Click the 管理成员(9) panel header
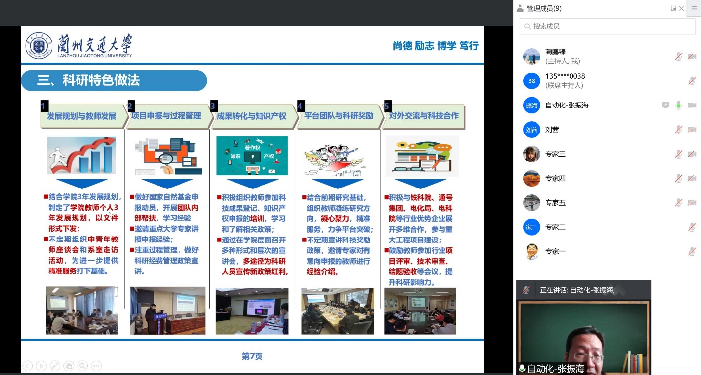Image resolution: width=701 pixels, height=375 pixels. [x=544, y=8]
